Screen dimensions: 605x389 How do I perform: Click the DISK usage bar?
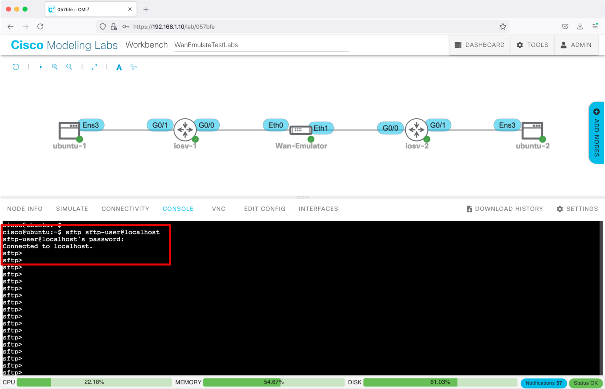(440, 382)
